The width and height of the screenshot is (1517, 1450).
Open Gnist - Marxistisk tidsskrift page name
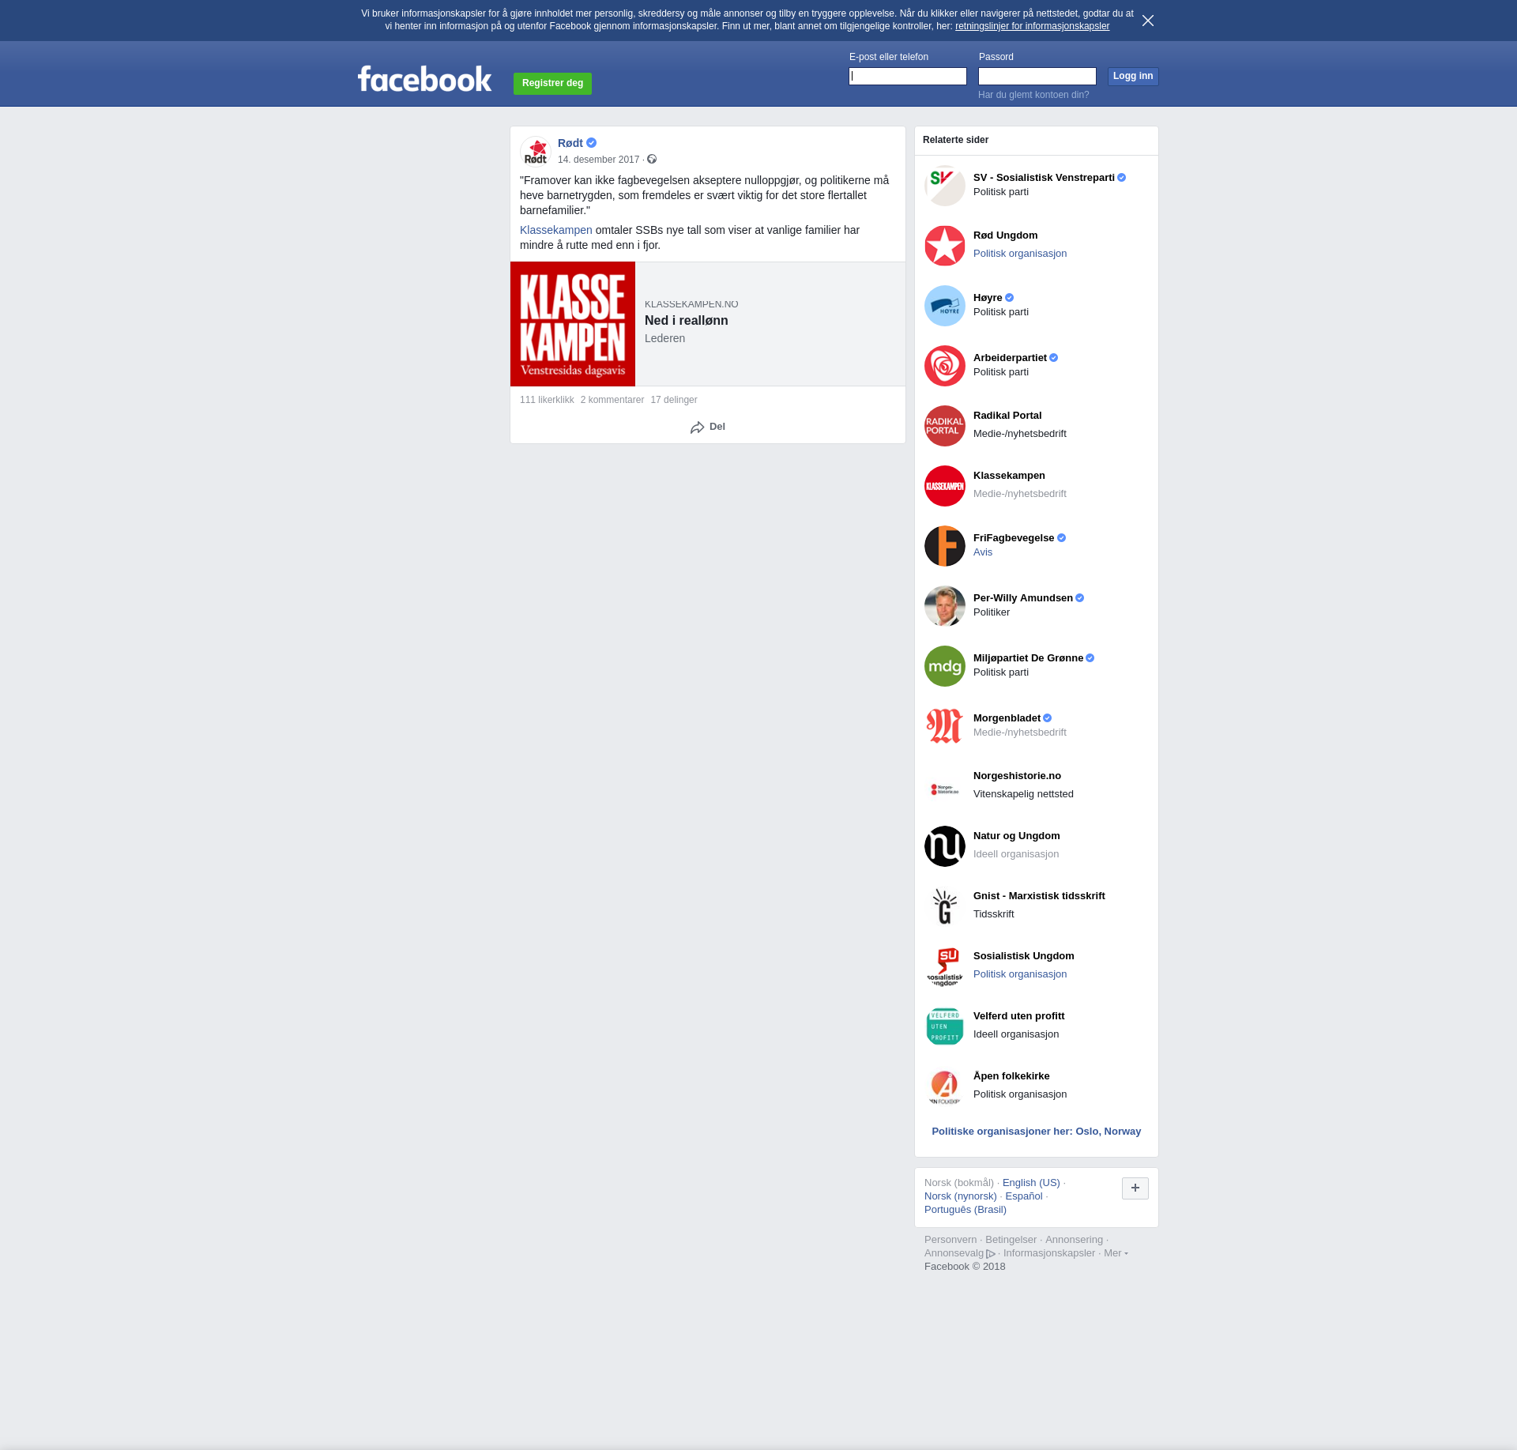click(1039, 896)
